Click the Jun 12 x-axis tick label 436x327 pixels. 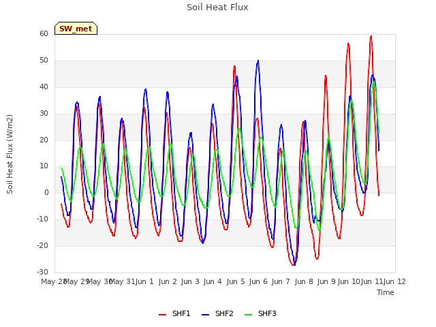394,281
